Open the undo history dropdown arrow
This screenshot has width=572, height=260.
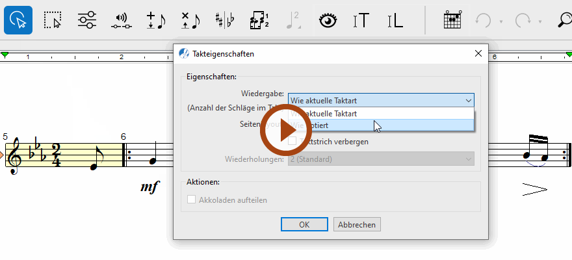[501, 21]
